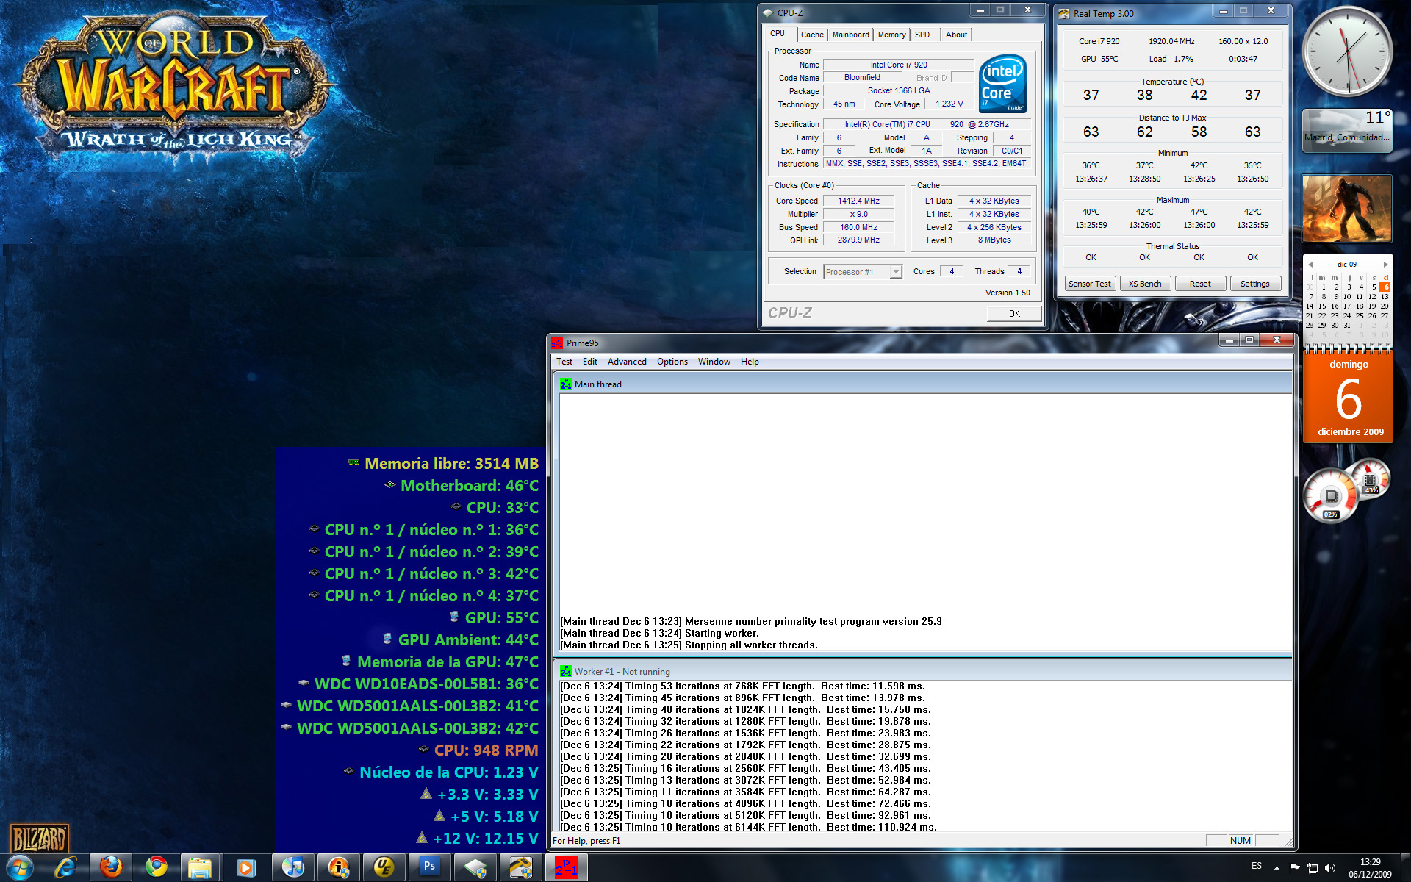This screenshot has height=882, width=1411.
Task: Click the CPU meter gauge gadget
Action: [x=1331, y=496]
